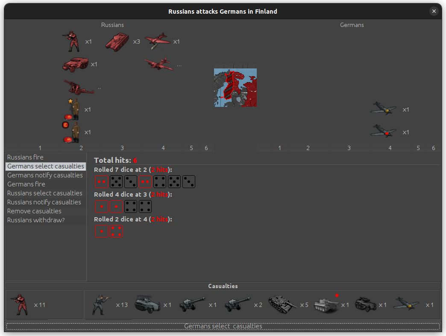Select the German fighter x1 casualty icon
446x336 pixels.
tap(406, 305)
